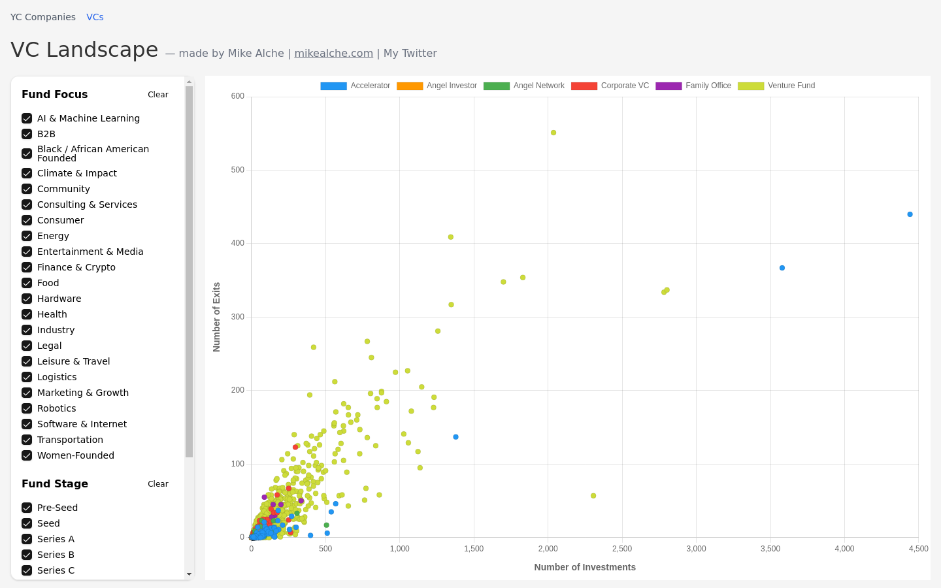Toggle the Series B checkbox
The height and width of the screenshot is (588, 941).
(27, 555)
